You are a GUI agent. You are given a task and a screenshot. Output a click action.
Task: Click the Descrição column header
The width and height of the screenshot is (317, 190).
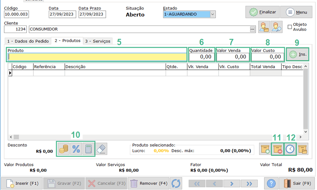[x=115, y=67]
